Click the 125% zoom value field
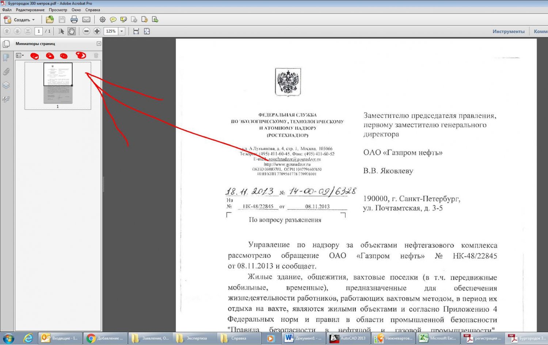 click(x=111, y=31)
